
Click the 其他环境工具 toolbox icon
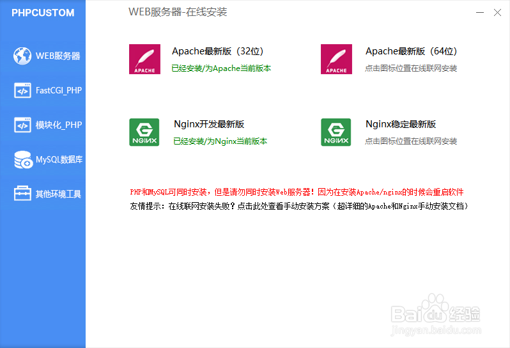pyautogui.click(x=22, y=193)
